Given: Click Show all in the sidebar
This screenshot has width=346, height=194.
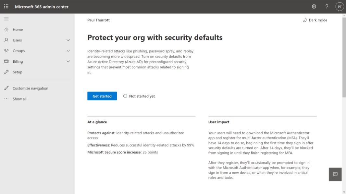Looking at the screenshot, I should [x=19, y=99].
